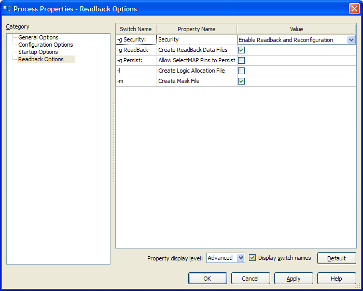
Task: Select General Options category
Action: [x=38, y=37]
